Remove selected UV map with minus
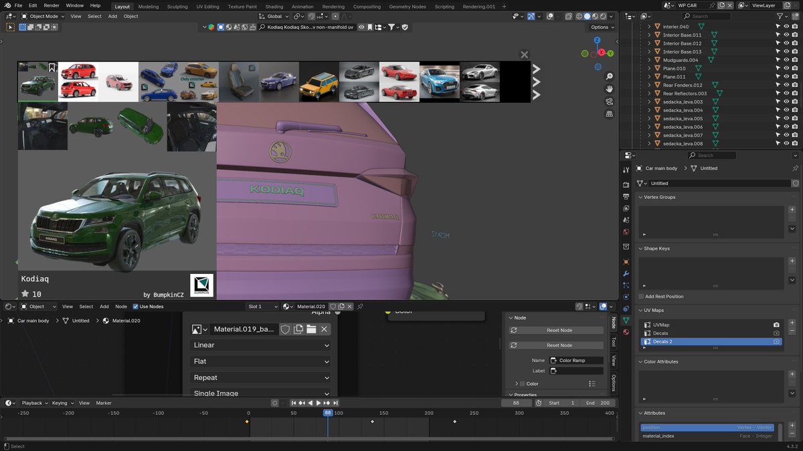Image resolution: width=803 pixels, height=451 pixels. [792, 331]
